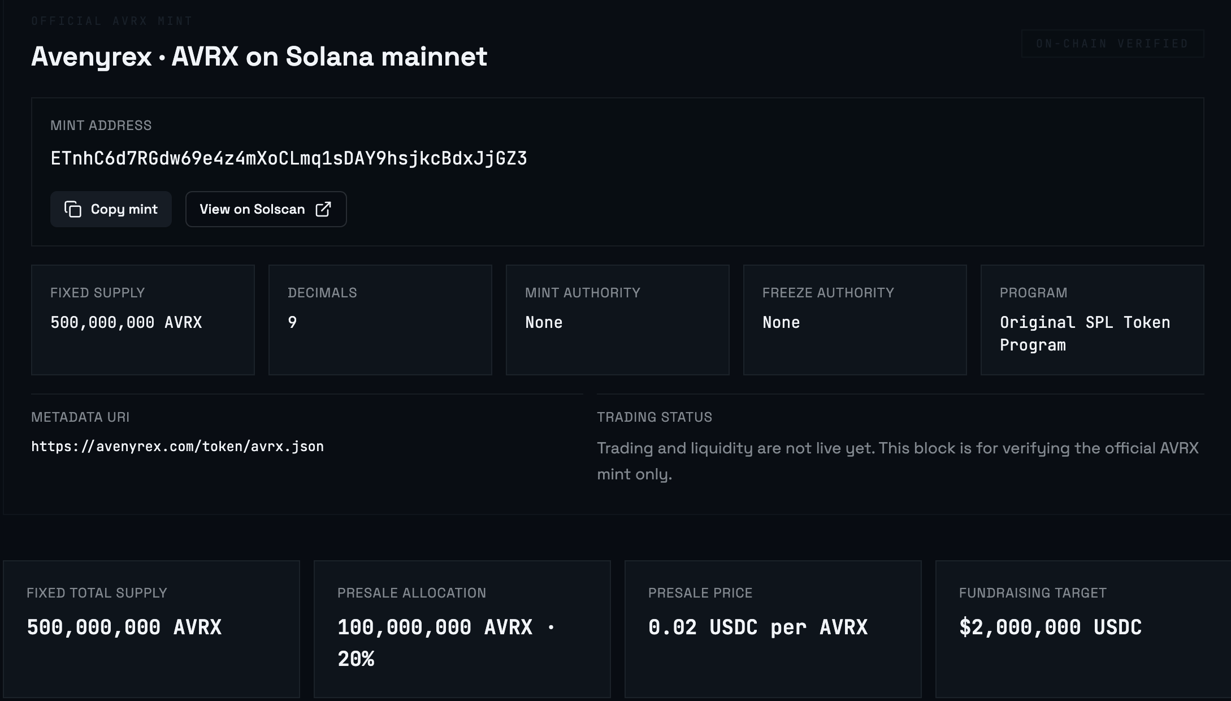
Task: Click the Fixed Supply value 500,000,000 AVRX
Action: tap(126, 322)
